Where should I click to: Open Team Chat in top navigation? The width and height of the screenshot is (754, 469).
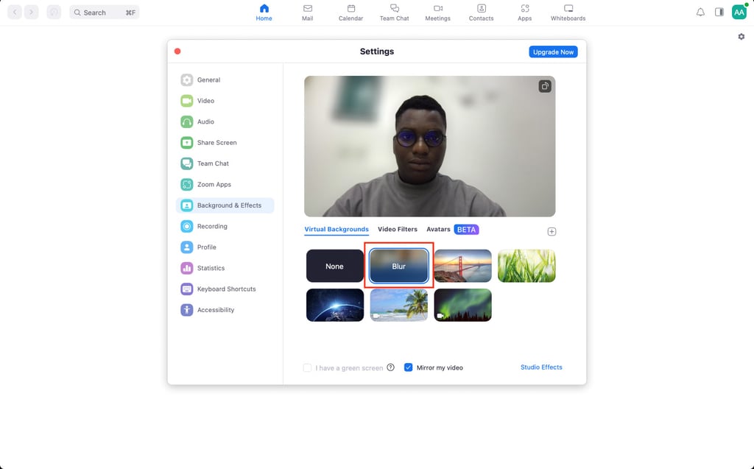tap(395, 13)
